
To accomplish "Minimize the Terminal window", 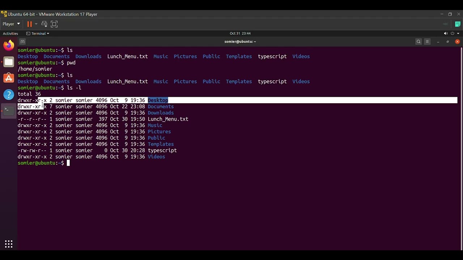I will [438, 42].
